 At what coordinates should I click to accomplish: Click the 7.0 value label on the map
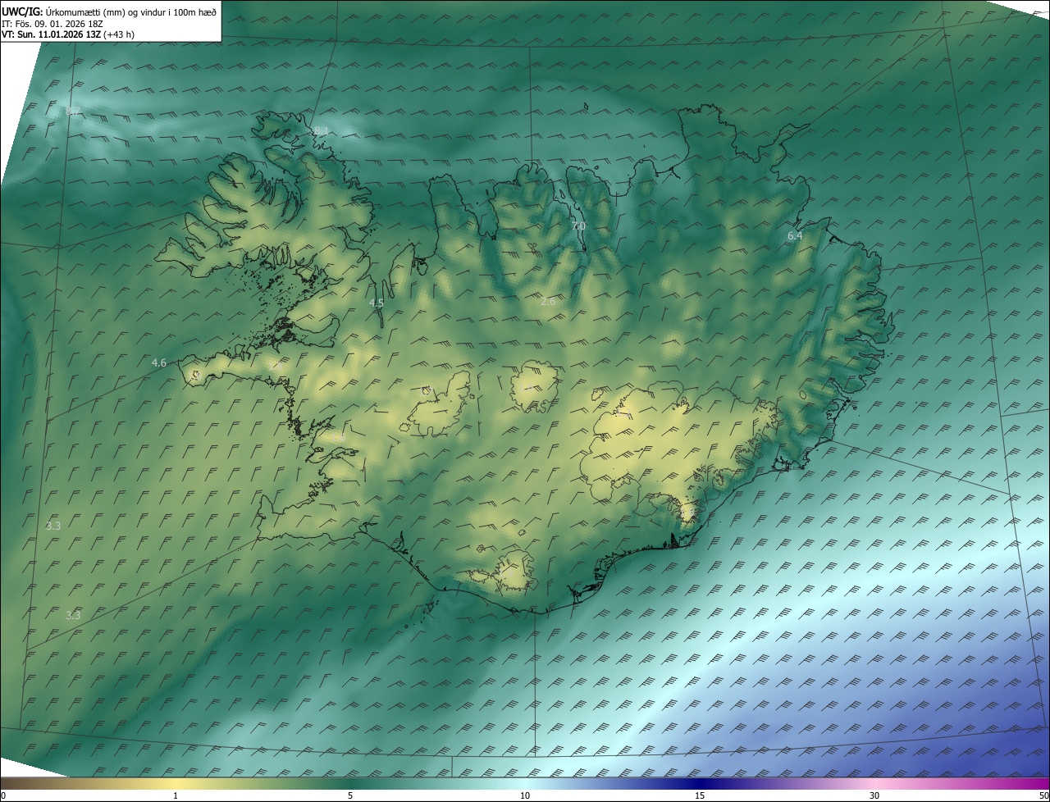point(578,226)
